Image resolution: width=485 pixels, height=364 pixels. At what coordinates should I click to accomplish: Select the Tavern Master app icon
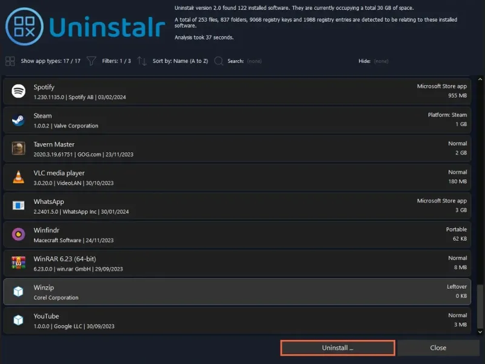pyautogui.click(x=19, y=148)
